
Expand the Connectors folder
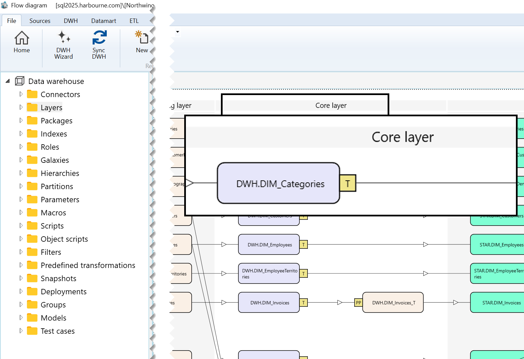21,94
